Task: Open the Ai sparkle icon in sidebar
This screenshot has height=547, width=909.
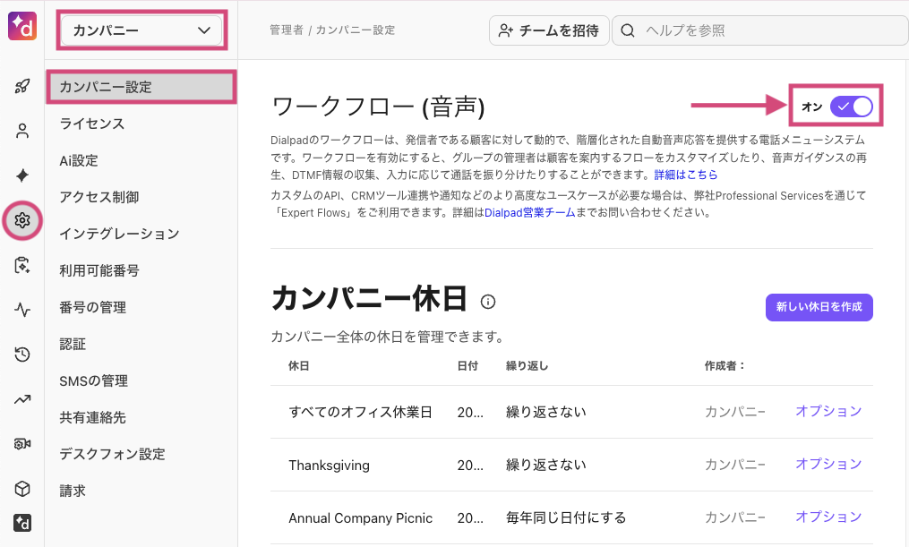Action: click(21, 175)
